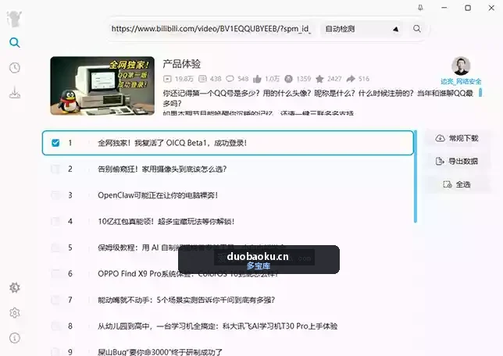
Task: Select row 10亿红包真能领！
Action: 228,221
